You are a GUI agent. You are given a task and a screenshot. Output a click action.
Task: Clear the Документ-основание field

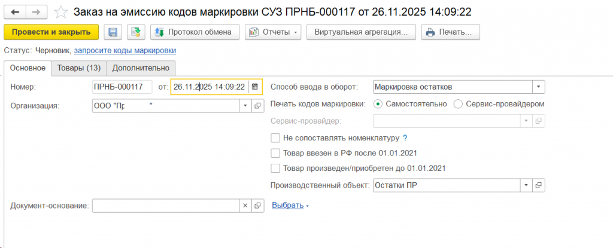point(244,206)
